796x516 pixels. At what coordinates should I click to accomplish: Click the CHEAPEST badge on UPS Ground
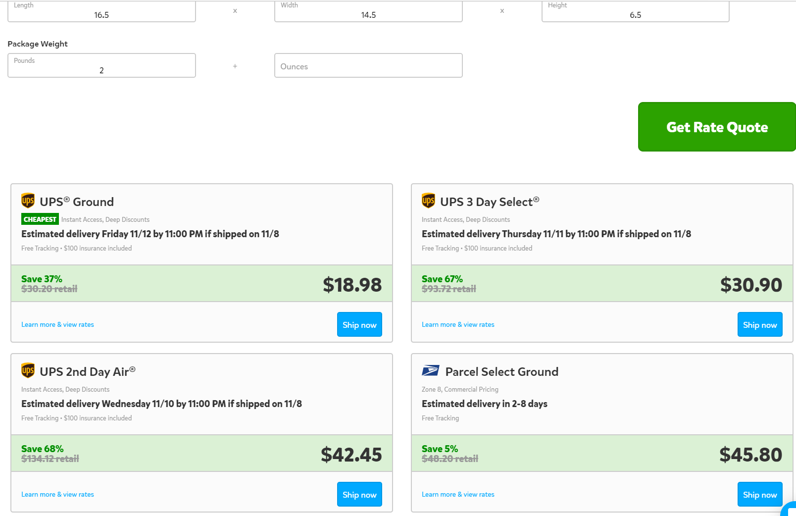click(40, 219)
